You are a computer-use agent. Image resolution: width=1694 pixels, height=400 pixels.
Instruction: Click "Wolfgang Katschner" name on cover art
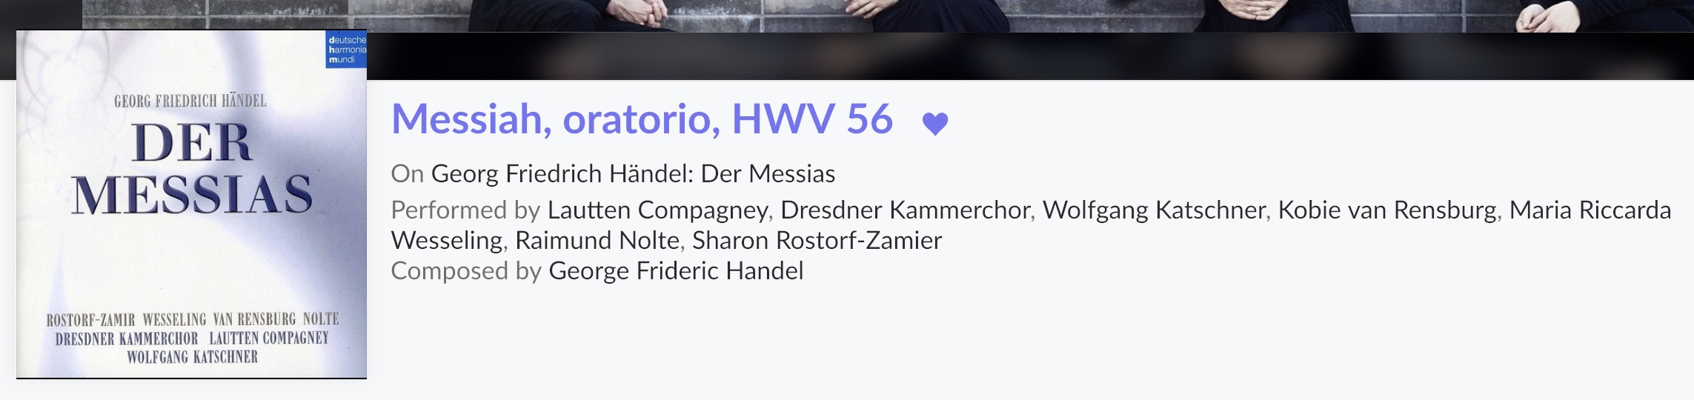click(192, 357)
